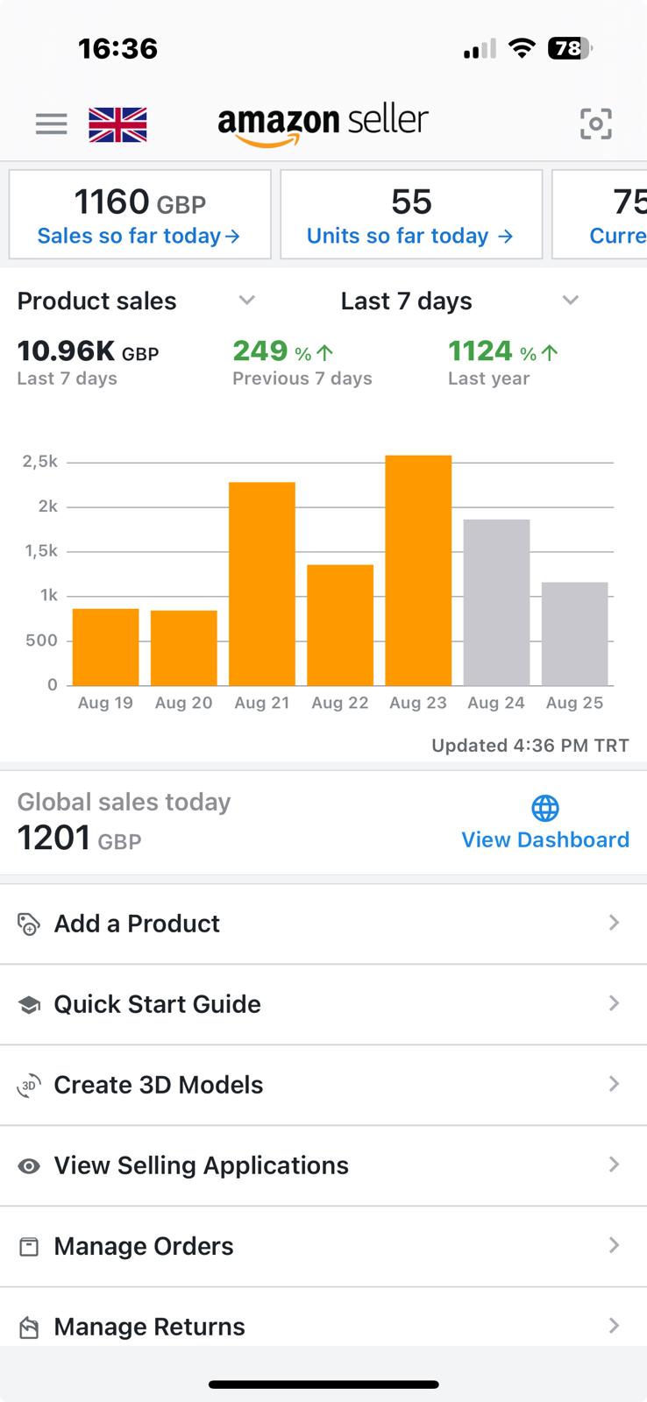Viewport: 647px width, 1402px height.
Task: Tap the Add a Product tag icon
Action: 29,924
